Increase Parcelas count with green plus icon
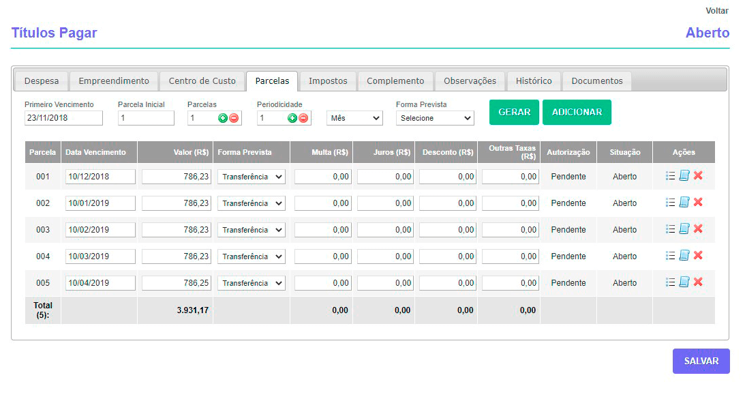Image resolution: width=745 pixels, height=397 pixels. [x=222, y=118]
